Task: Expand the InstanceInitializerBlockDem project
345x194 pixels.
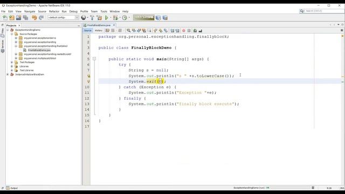Action: tap(8, 74)
